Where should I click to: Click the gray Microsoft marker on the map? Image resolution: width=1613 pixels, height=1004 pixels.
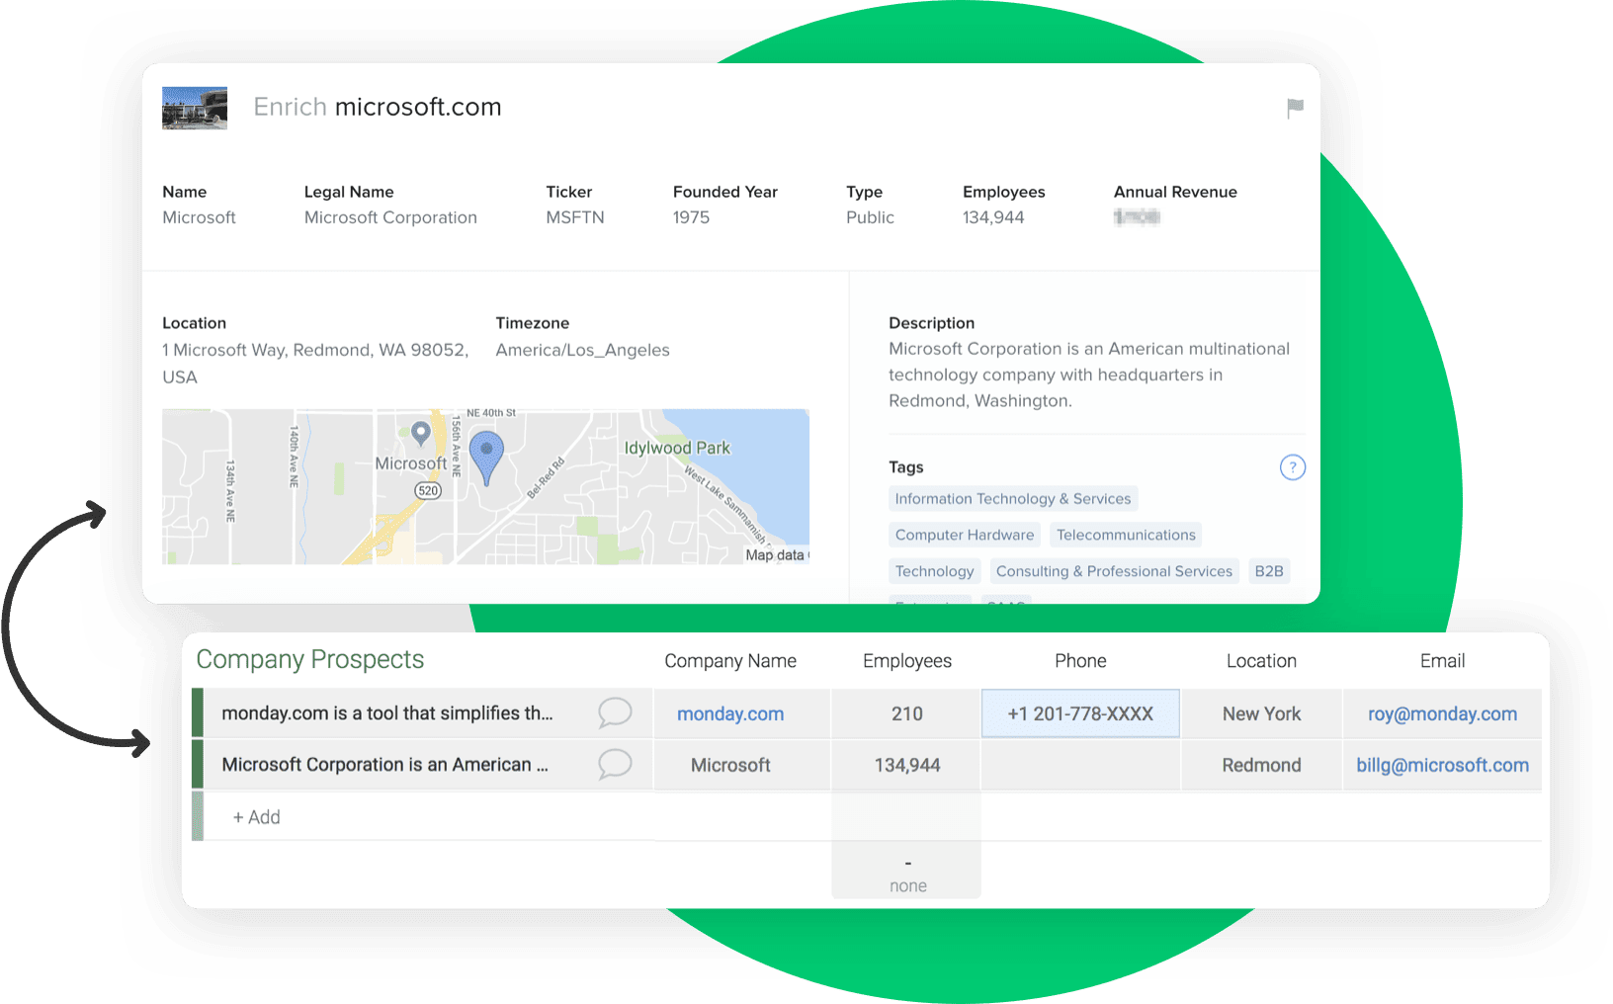420,433
